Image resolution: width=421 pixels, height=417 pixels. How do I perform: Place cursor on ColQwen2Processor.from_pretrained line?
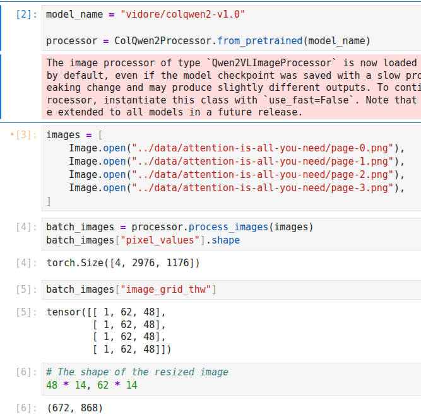(208, 41)
